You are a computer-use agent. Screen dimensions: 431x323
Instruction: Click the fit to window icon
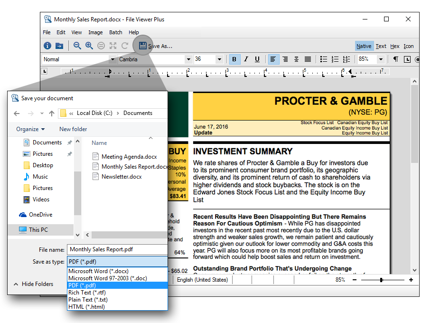pos(113,46)
